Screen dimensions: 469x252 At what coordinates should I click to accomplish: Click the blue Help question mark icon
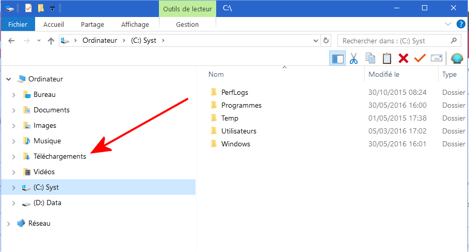coord(461,24)
